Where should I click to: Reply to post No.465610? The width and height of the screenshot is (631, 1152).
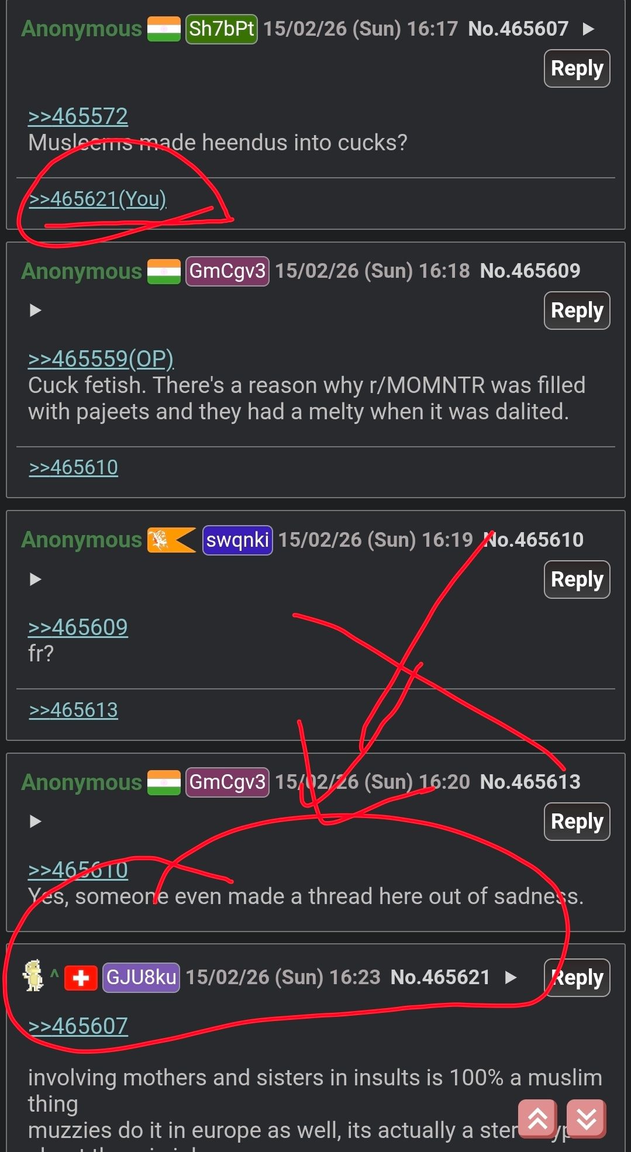tap(577, 580)
